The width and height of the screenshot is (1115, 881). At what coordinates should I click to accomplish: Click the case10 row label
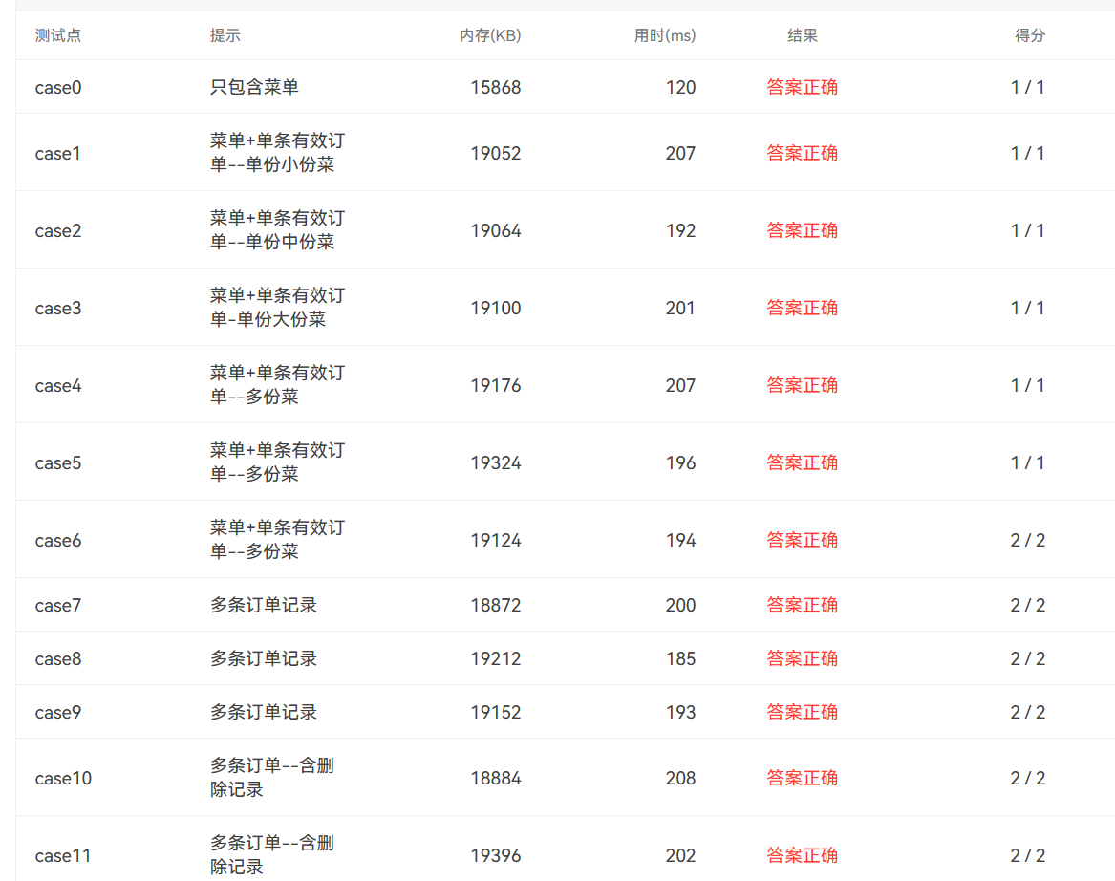coord(63,778)
